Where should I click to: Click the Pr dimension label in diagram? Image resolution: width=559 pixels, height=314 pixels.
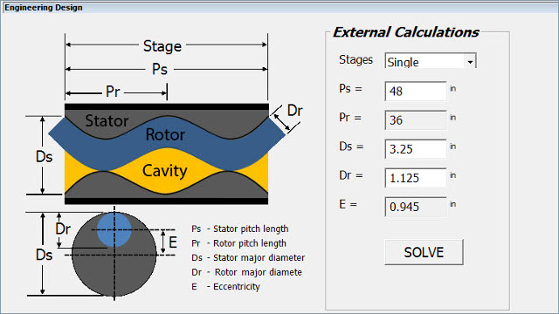click(113, 92)
